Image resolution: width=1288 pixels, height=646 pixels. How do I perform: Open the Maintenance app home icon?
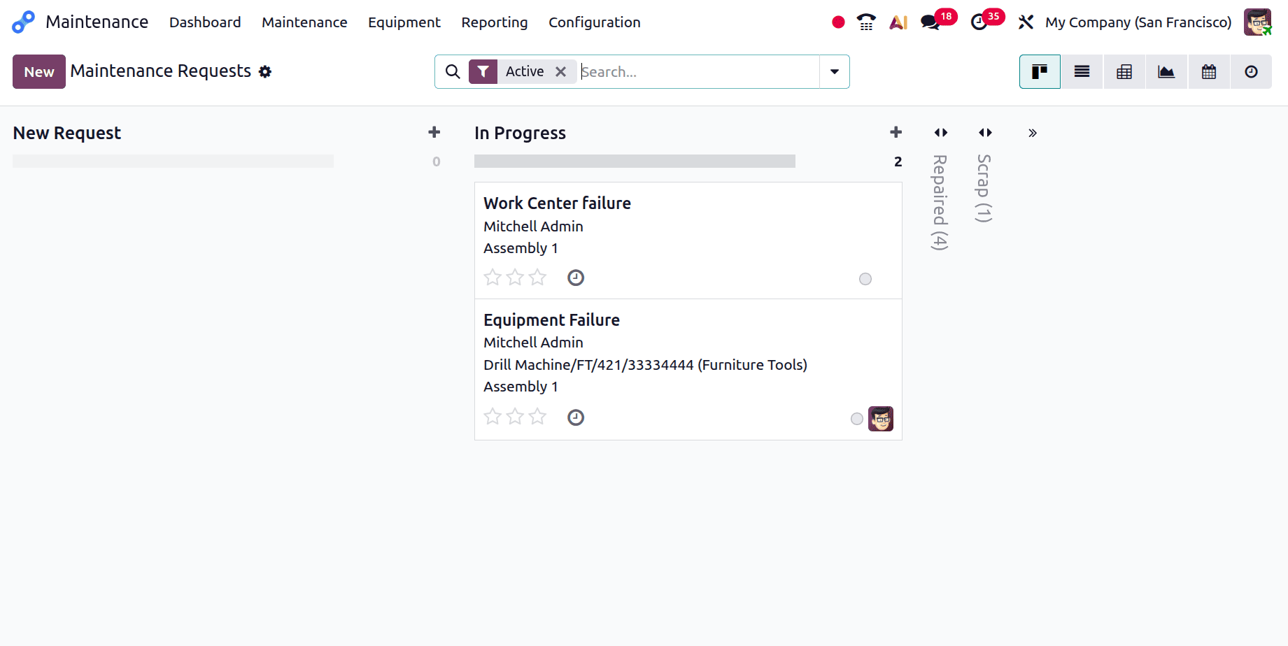point(23,22)
